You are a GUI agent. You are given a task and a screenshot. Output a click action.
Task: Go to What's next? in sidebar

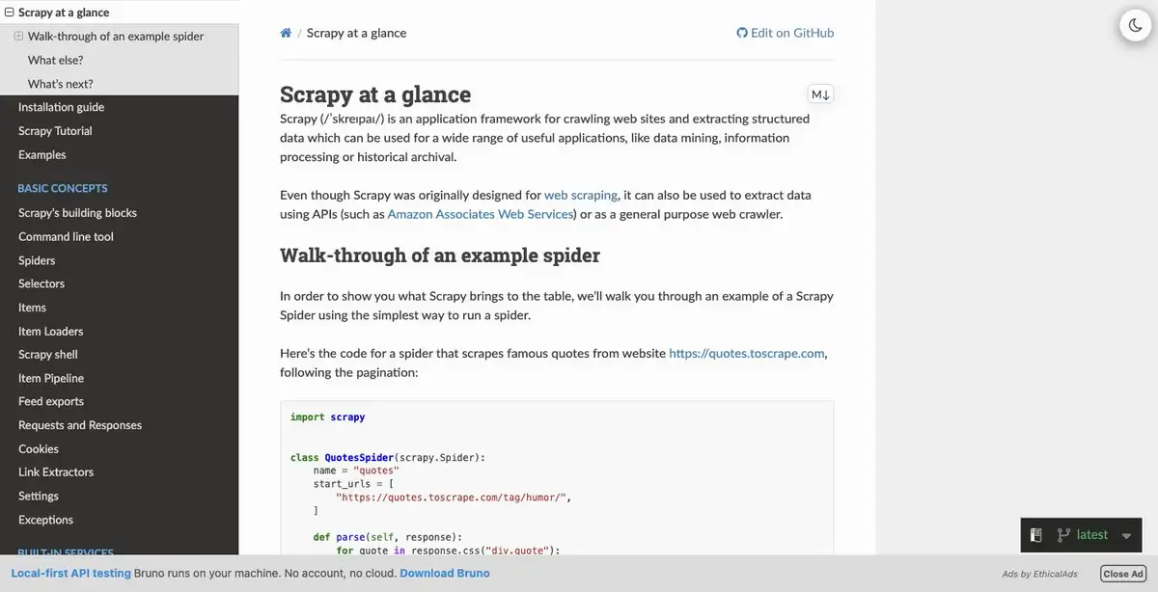pos(61,84)
